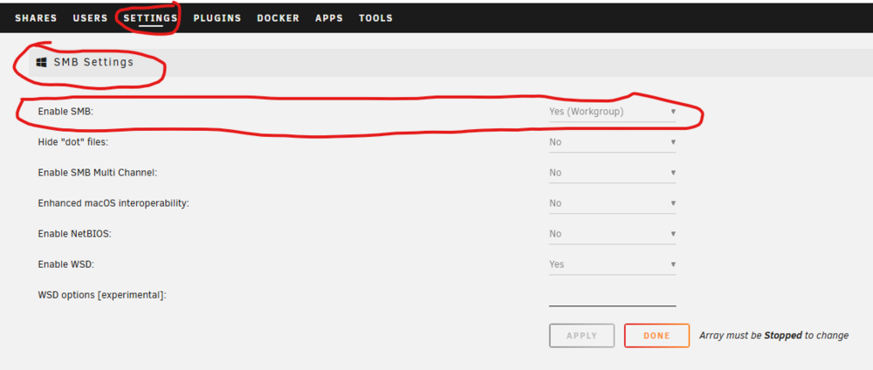This screenshot has width=873, height=370.
Task: Switch to the DOCKER tab
Action: [x=278, y=18]
